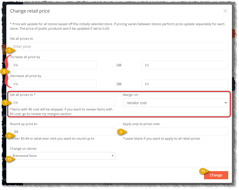239x190 pixels.
Task: Open the Margin on Vendor cost dropdown
Action: (175, 103)
